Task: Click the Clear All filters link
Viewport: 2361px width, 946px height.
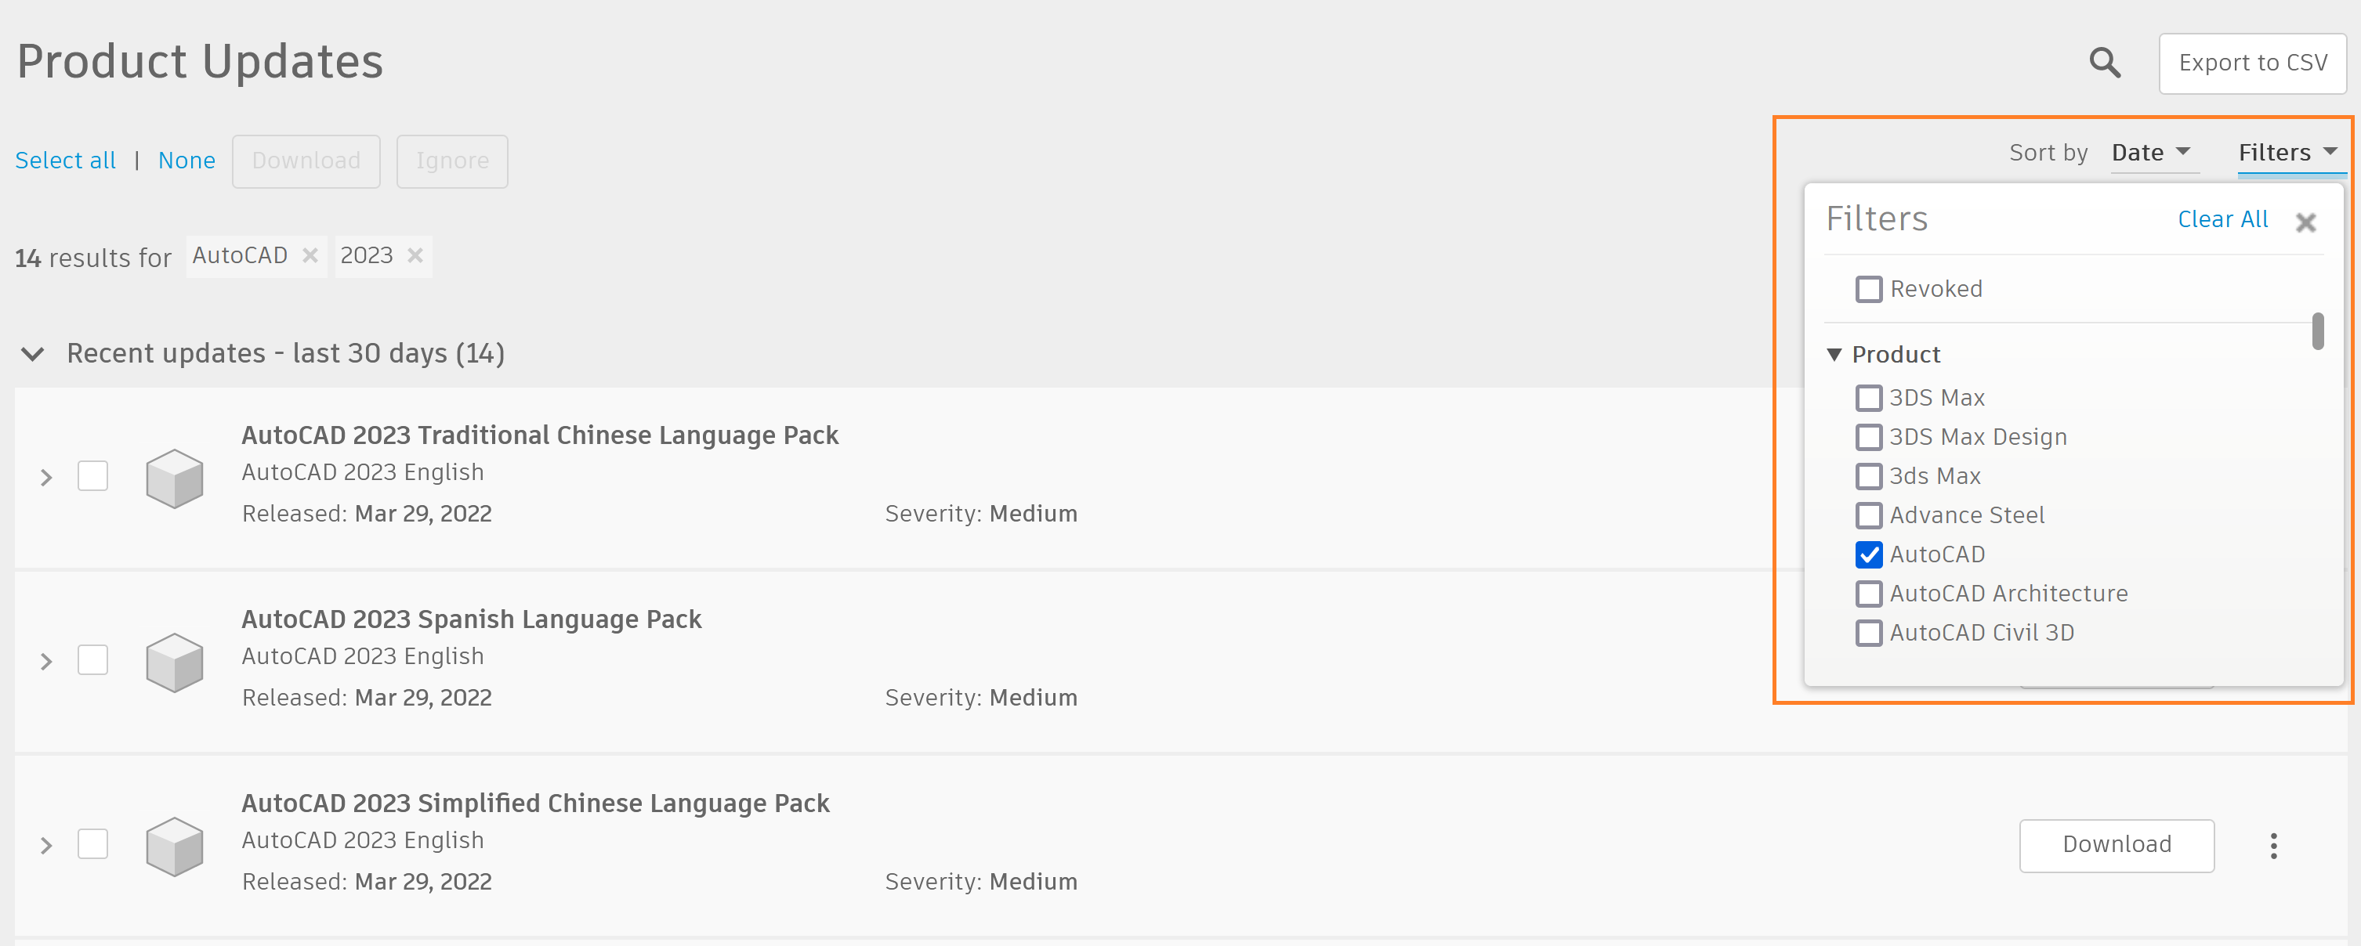Action: pos(2222,220)
